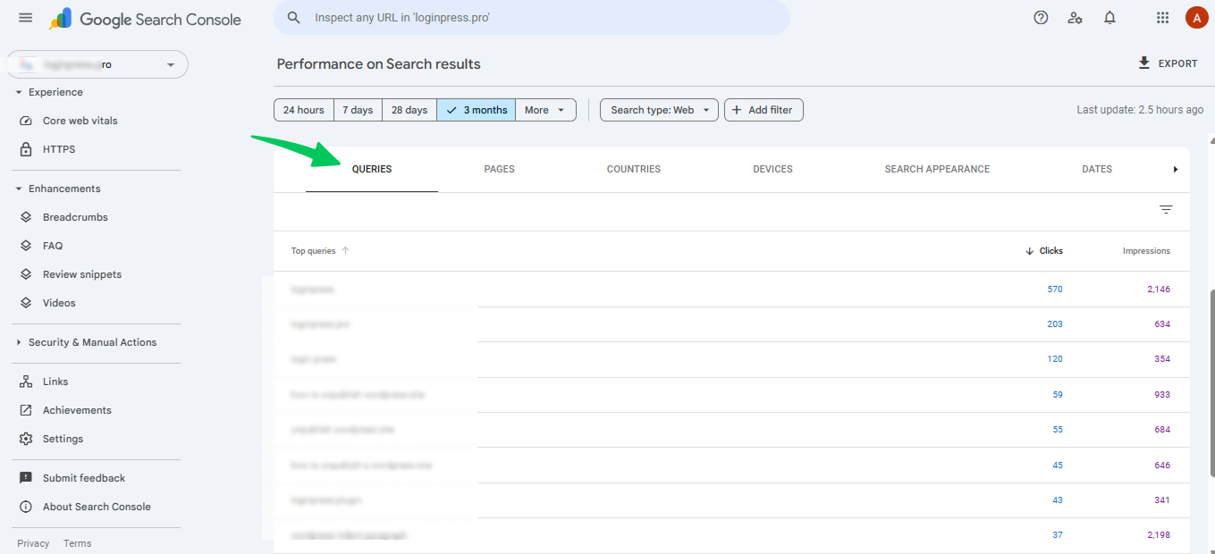Open the property selector dropdown
Screen dimensions: 1215x554
point(96,63)
